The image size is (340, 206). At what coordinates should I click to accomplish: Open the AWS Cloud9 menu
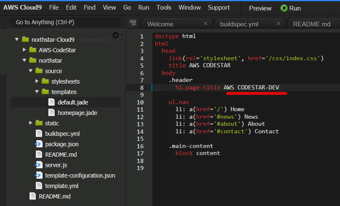point(23,8)
